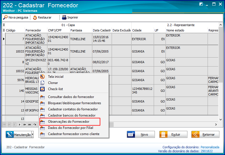
Task: Click the 01 - Capa band header
Action: (68, 25)
